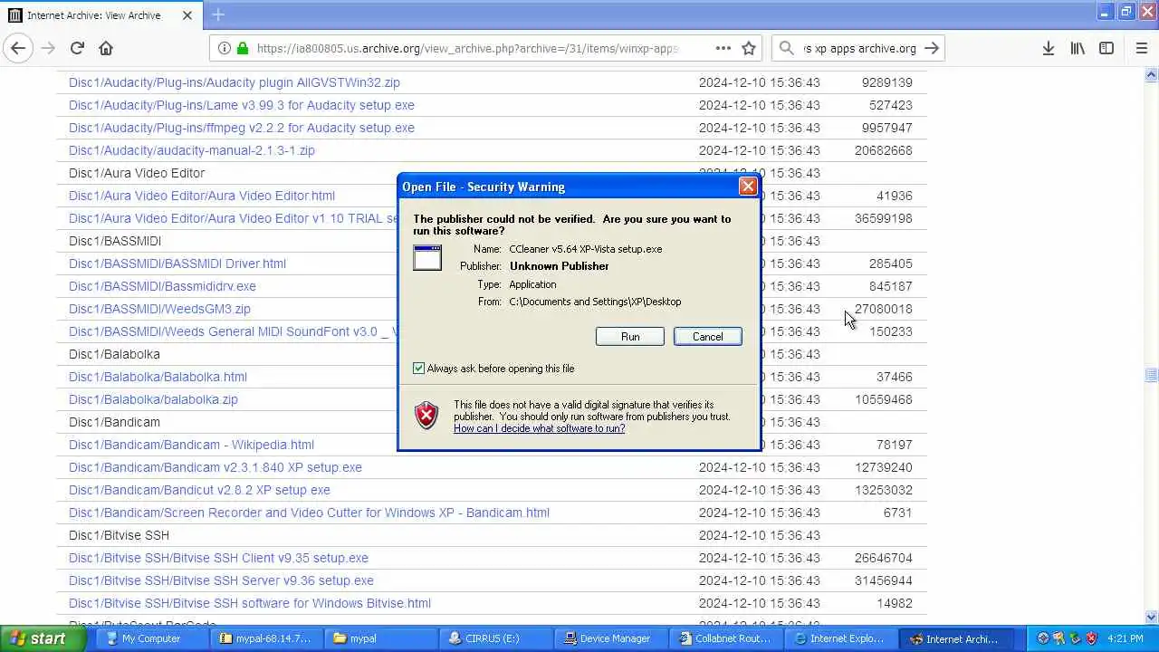Download balabolka.zip link
The width and height of the screenshot is (1159, 652).
[x=153, y=399]
